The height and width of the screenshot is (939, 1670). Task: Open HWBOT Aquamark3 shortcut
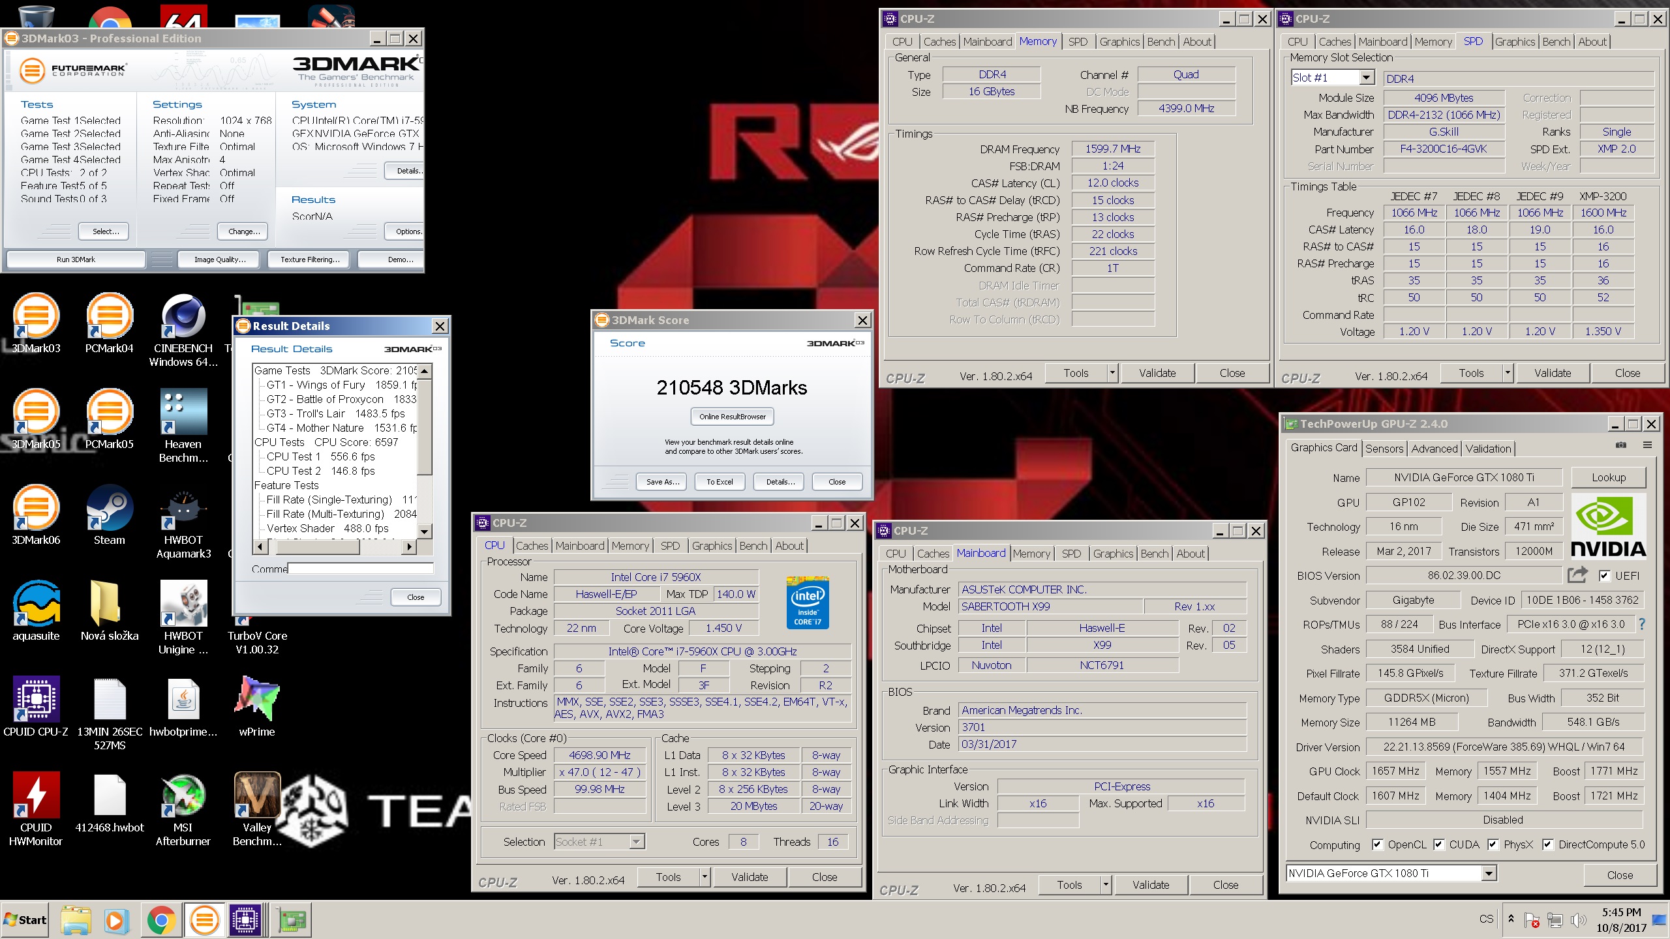[183, 522]
